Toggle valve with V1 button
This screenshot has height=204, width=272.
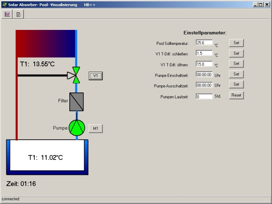95,76
